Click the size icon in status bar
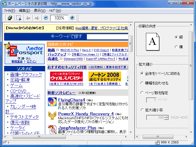The image size is (196, 147). 158,143
